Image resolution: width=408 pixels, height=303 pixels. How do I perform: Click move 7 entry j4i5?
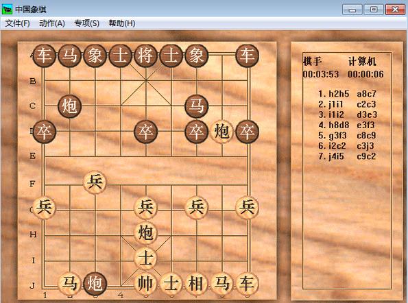click(x=336, y=156)
